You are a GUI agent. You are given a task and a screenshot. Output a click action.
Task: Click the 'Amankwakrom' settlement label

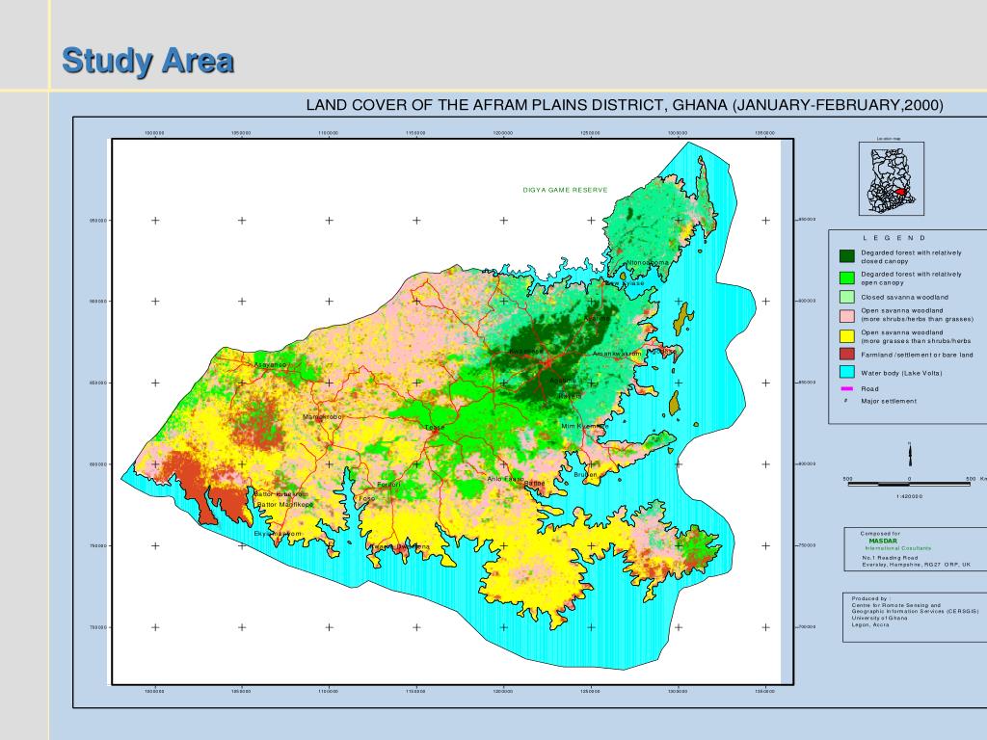[x=617, y=354]
